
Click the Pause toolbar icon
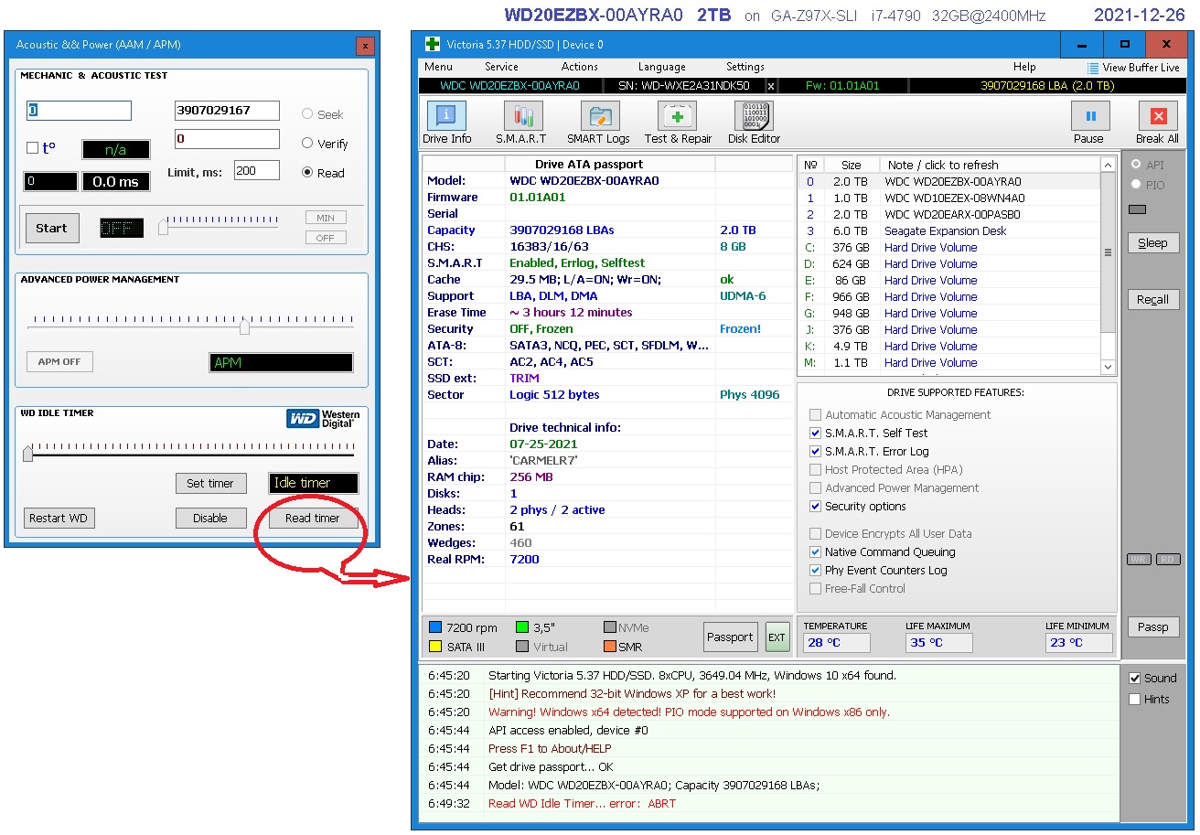point(1091,116)
